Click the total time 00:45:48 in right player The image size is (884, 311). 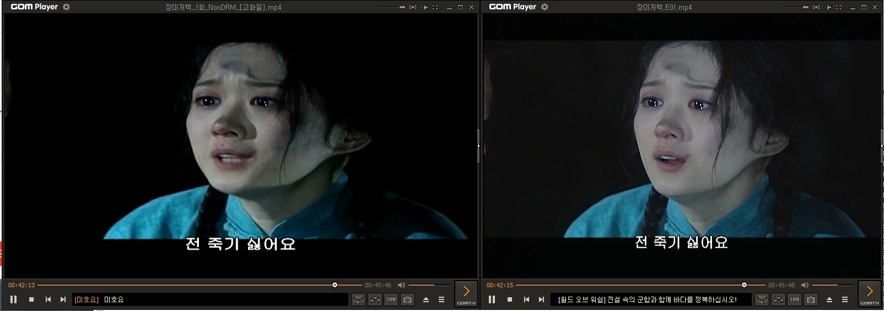pyautogui.click(x=781, y=285)
